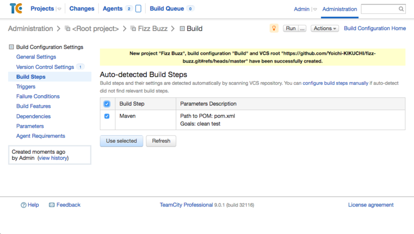This screenshot has width=414, height=234.
Task: Open the Actions dropdown menu
Action: pos(325,28)
